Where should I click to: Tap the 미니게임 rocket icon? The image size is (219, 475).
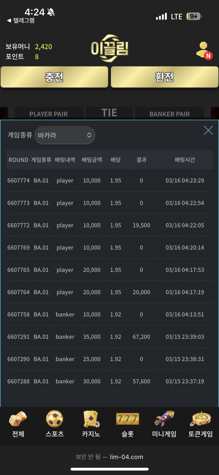click(164, 419)
